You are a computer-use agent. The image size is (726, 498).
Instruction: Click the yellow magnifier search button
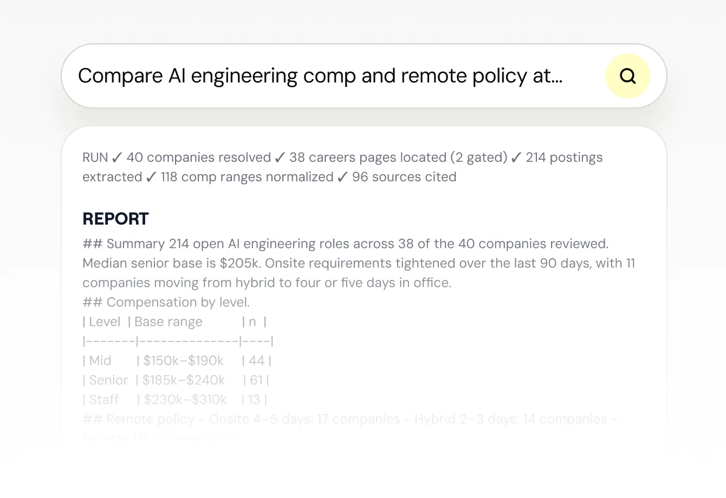tap(627, 76)
